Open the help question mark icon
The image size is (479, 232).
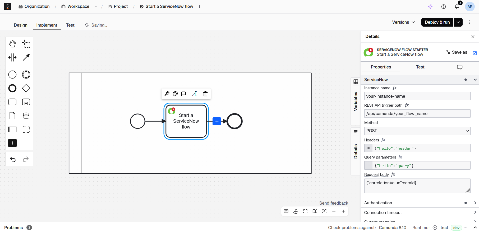coord(444,7)
